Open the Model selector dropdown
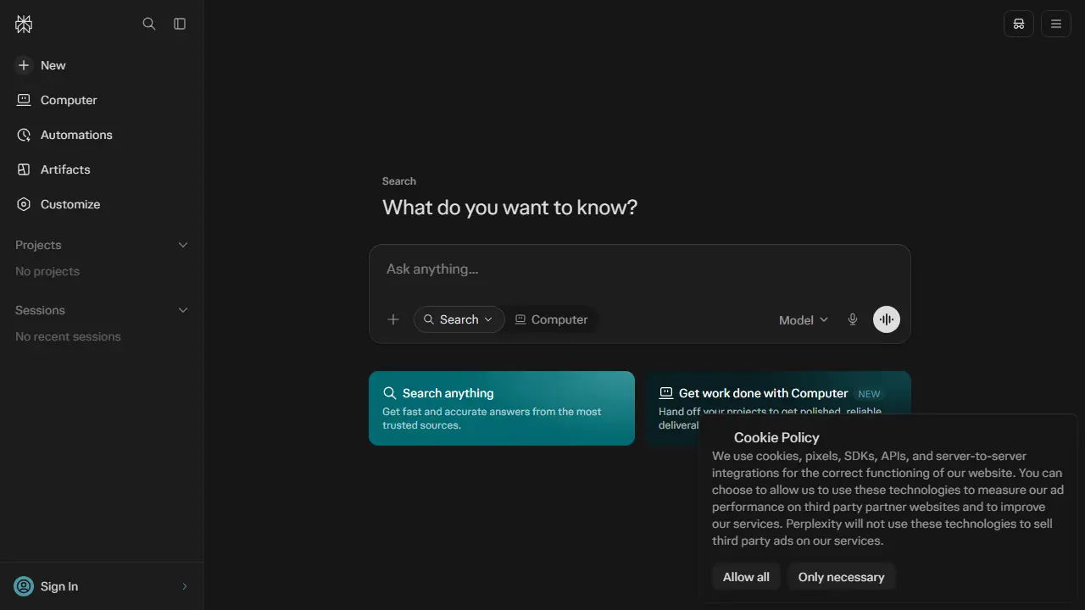Screen dimensions: 1085x610 coord(804,319)
